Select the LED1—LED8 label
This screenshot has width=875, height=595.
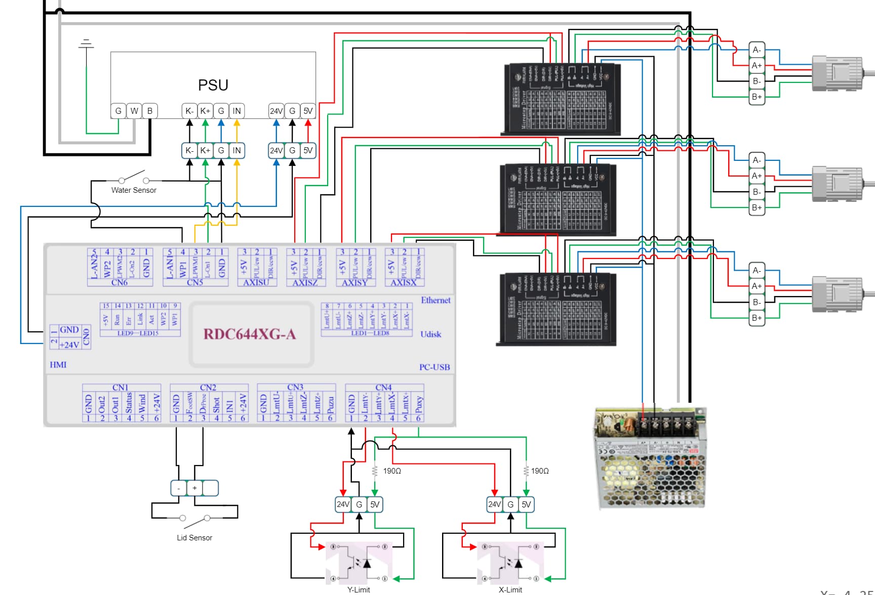[370, 333]
